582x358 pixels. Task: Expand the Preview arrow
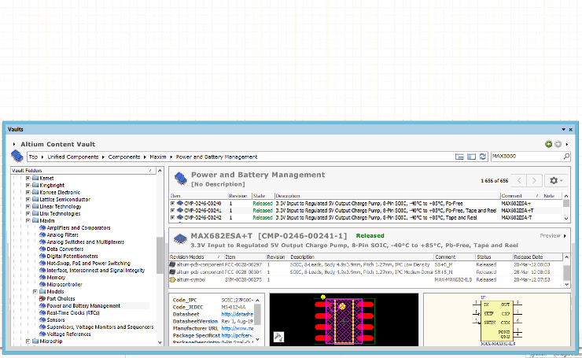(x=565, y=236)
